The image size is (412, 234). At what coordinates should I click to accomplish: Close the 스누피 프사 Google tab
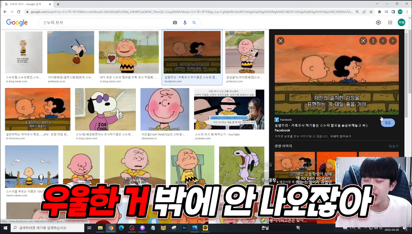pos(50,4)
